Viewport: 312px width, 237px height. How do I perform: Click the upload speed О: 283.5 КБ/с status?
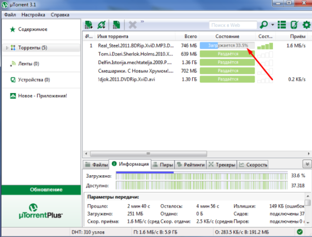tap(242, 232)
